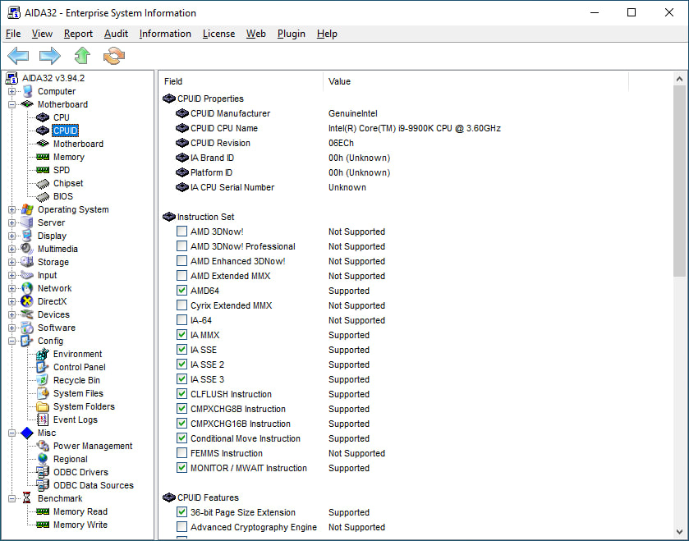Viewport: 689px width, 541px height.
Task: Toggle the AMD64 checkbox
Action: (181, 291)
